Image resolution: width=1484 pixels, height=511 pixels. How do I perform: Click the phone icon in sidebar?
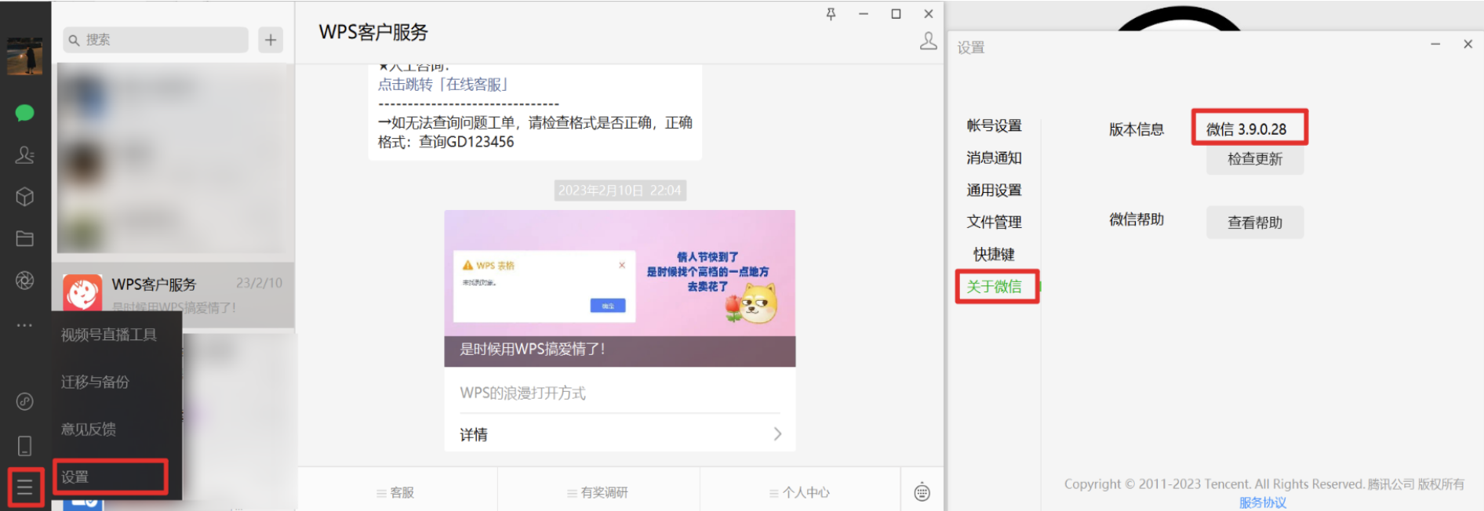pos(24,446)
